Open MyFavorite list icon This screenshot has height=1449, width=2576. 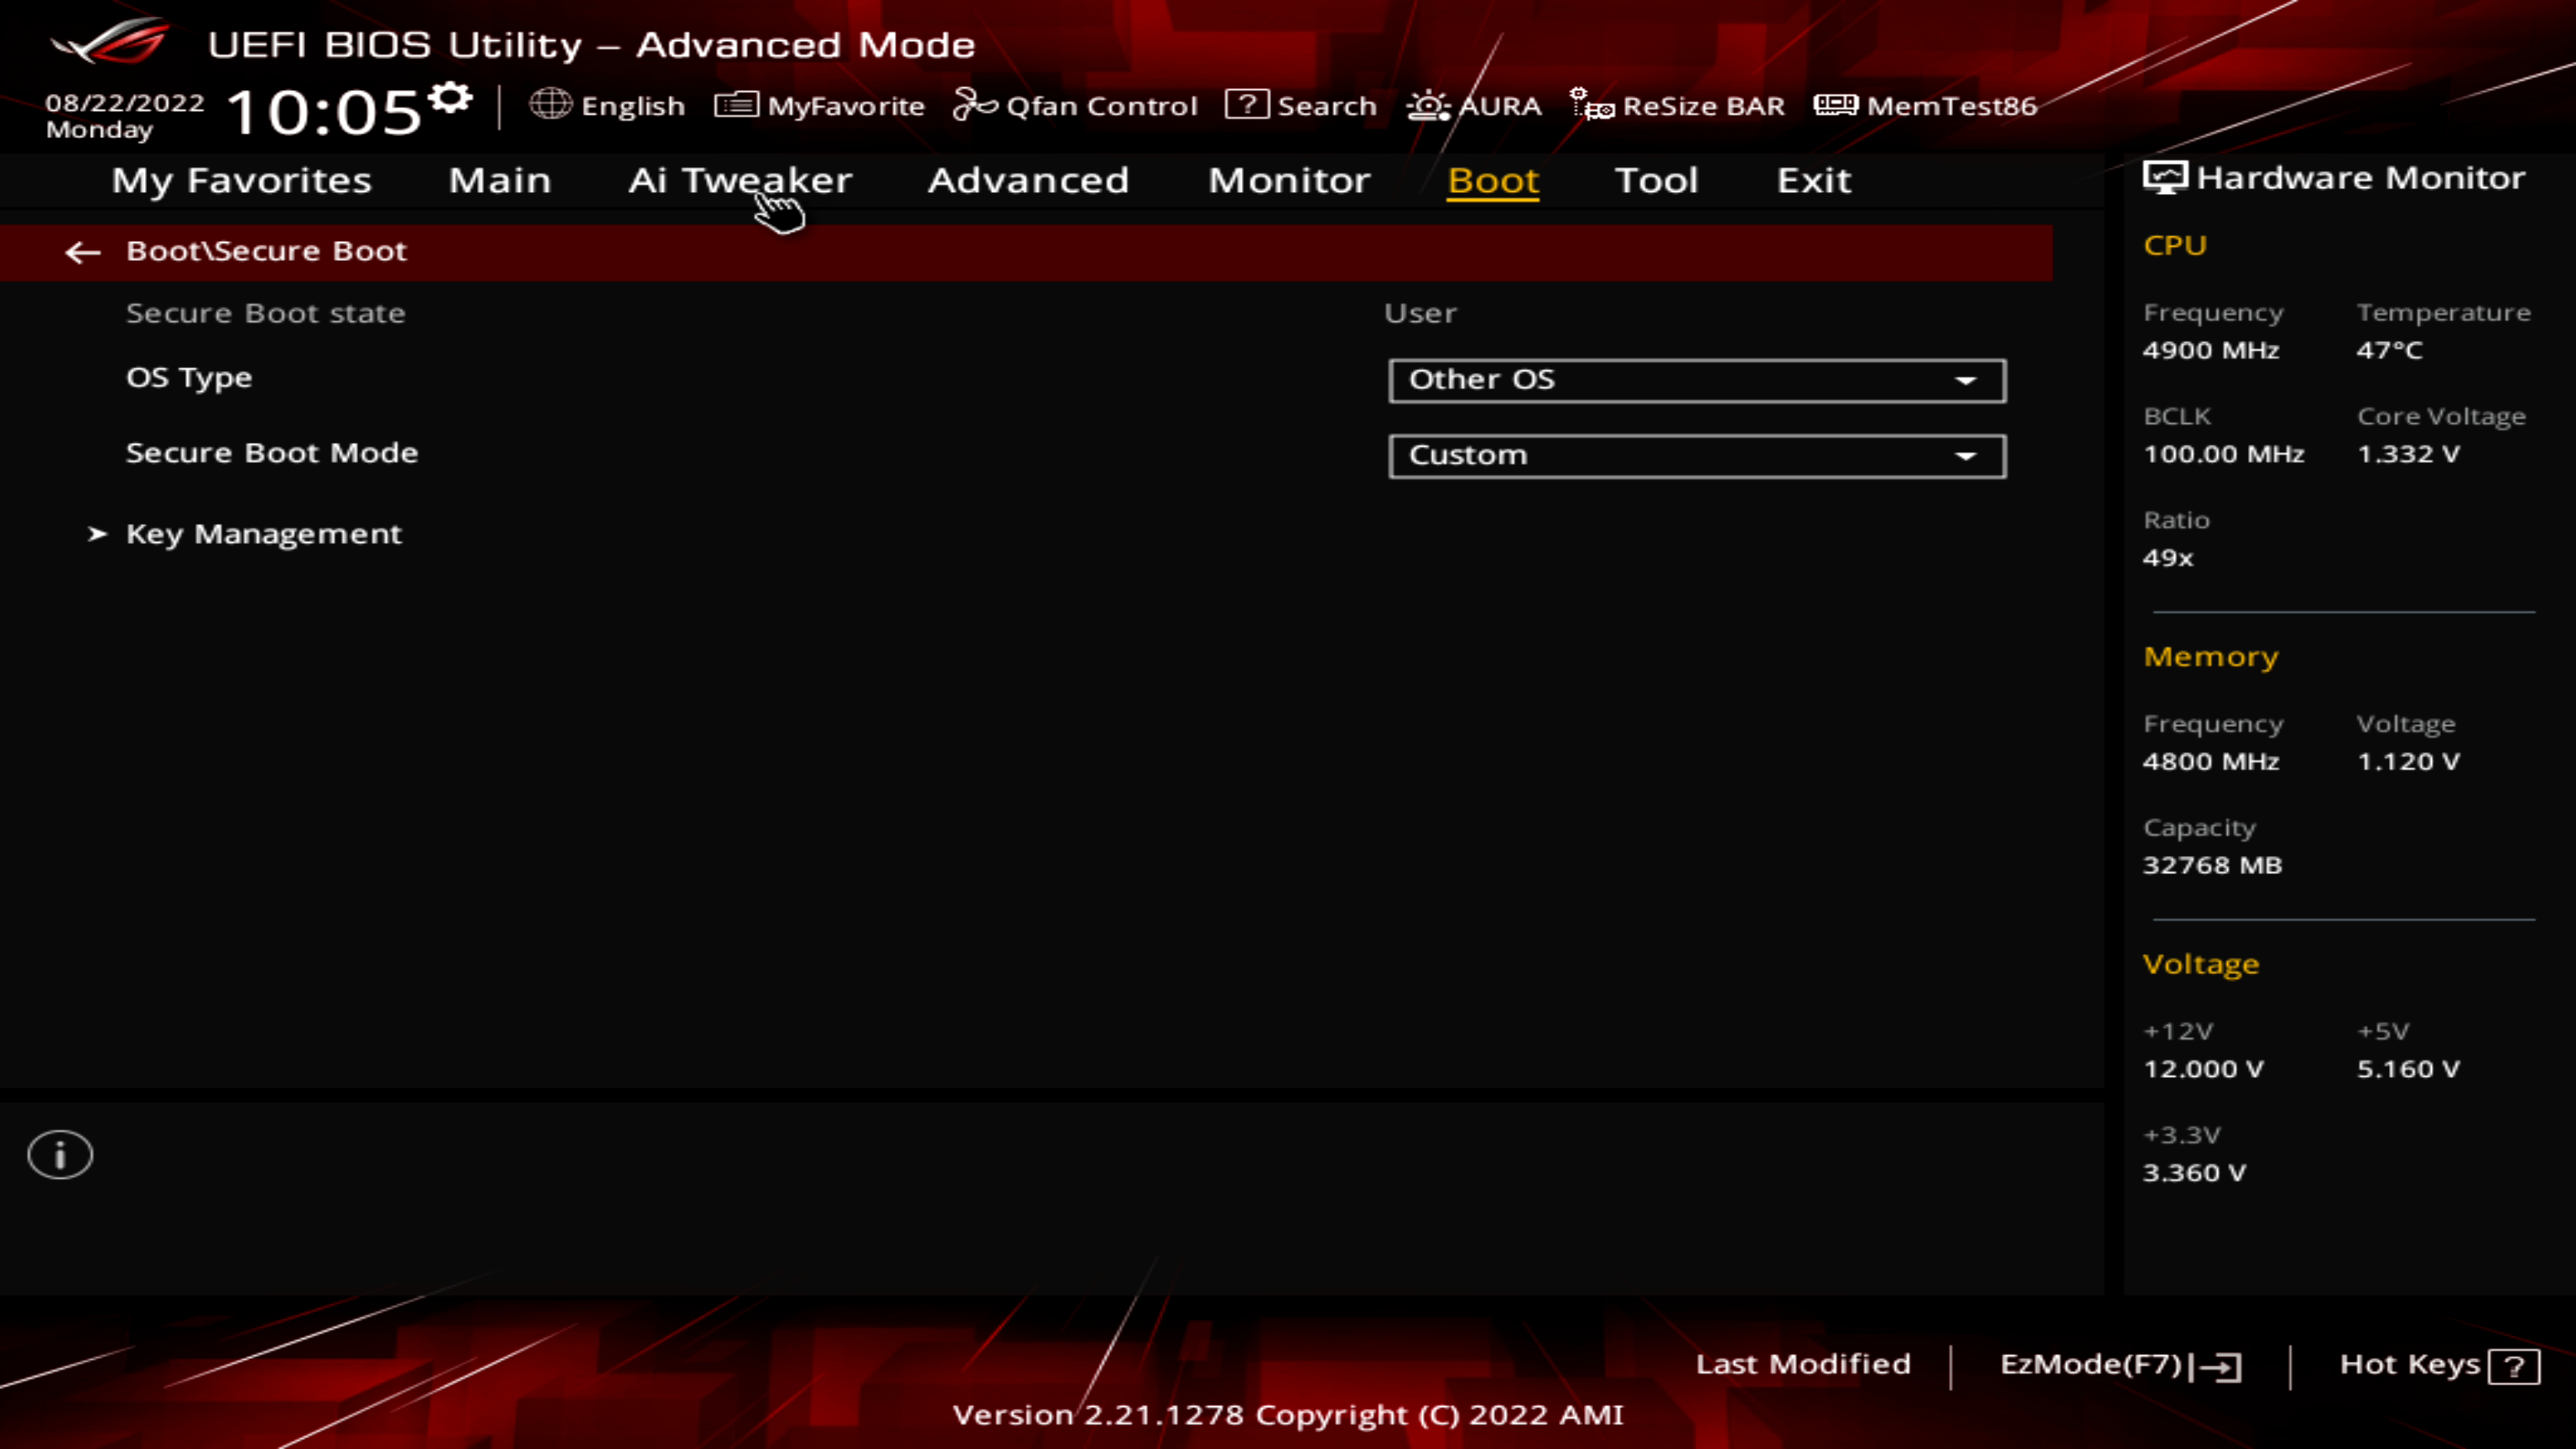pos(736,104)
